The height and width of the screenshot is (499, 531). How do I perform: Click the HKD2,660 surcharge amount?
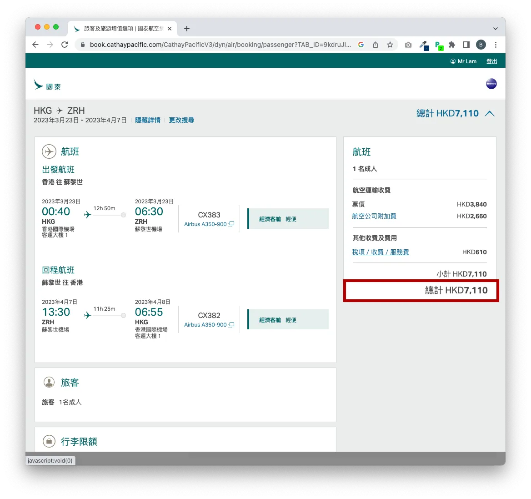click(471, 216)
